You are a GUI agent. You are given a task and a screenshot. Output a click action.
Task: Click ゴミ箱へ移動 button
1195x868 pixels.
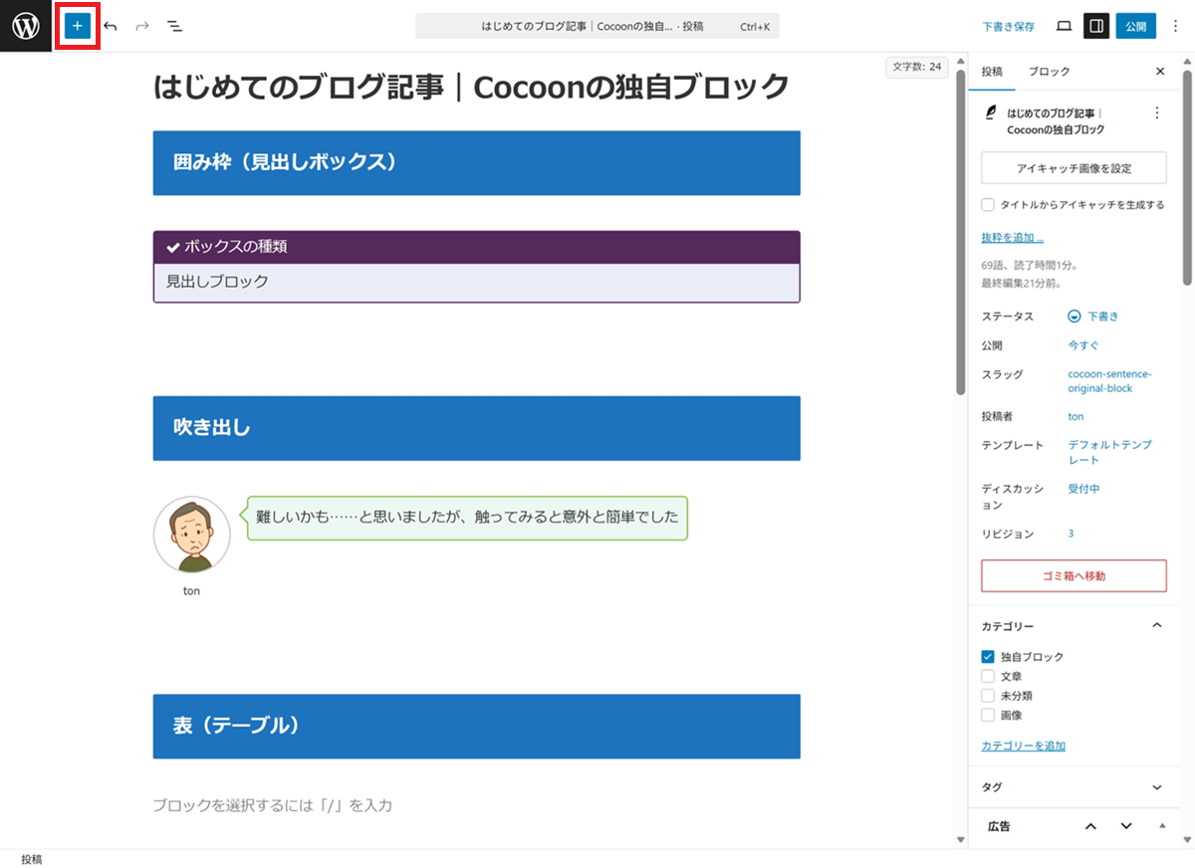pyautogui.click(x=1073, y=575)
